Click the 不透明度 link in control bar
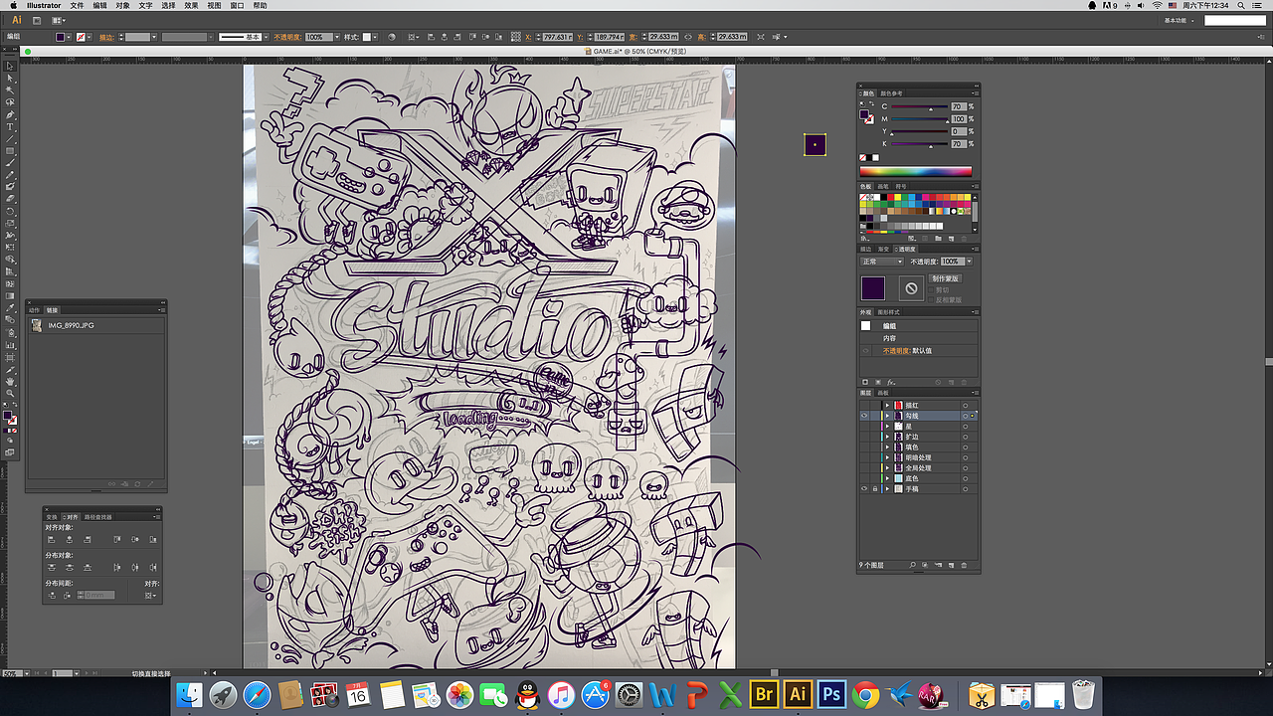1273x716 pixels. [x=285, y=37]
